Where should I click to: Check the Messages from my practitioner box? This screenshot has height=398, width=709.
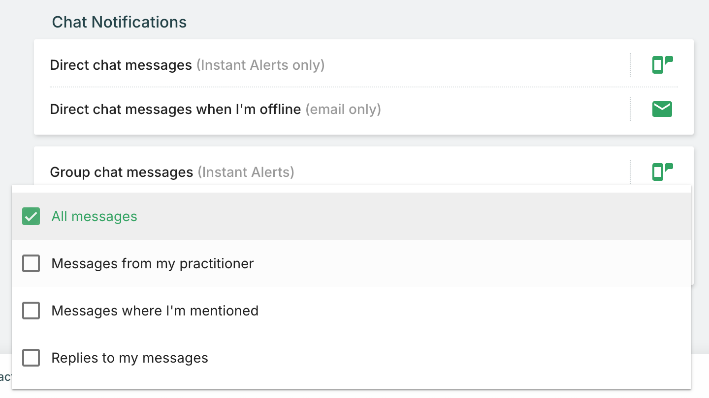coord(31,264)
